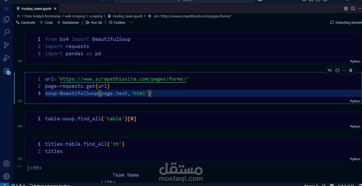Add a new Markdown cell

pyautogui.click(x=68, y=23)
